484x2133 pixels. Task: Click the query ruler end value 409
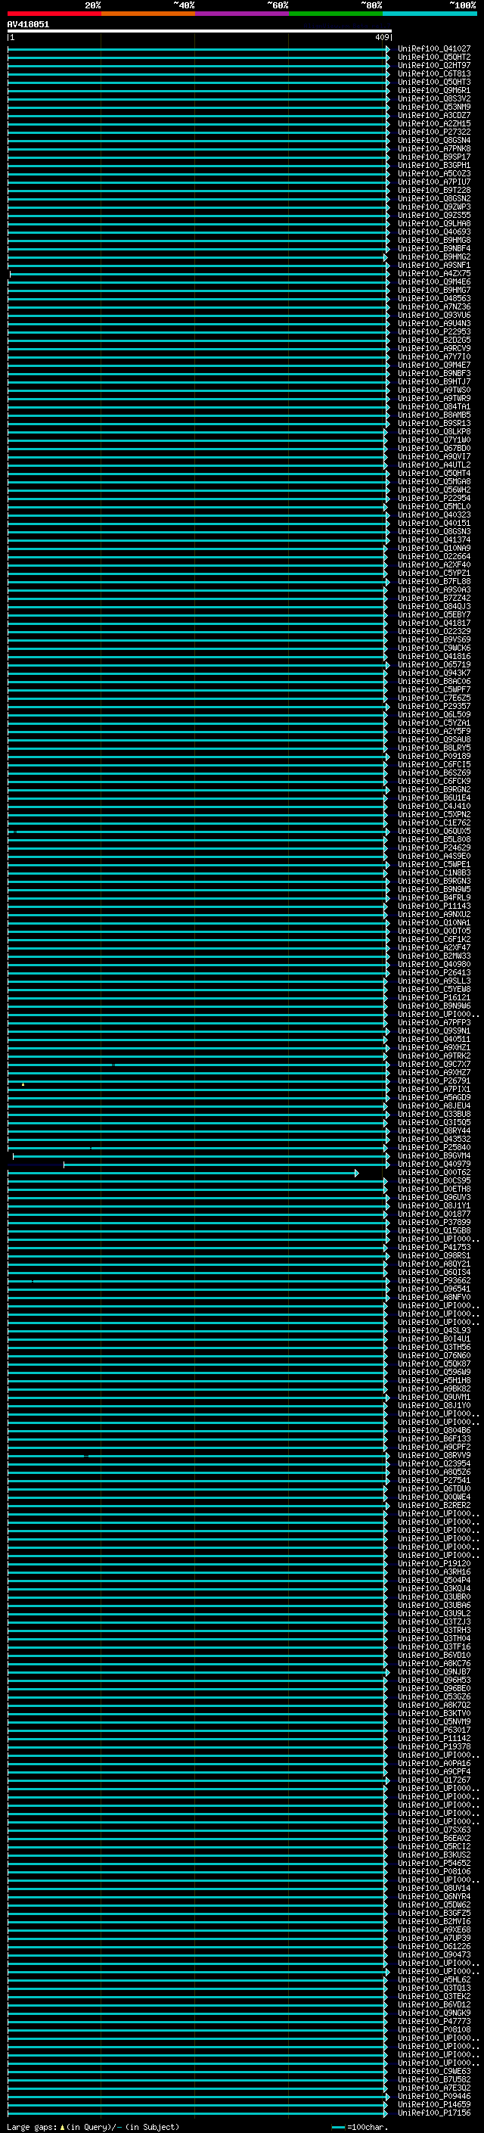[381, 37]
